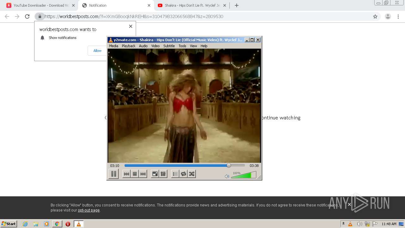Open the Chrome profile avatar

tap(388, 16)
